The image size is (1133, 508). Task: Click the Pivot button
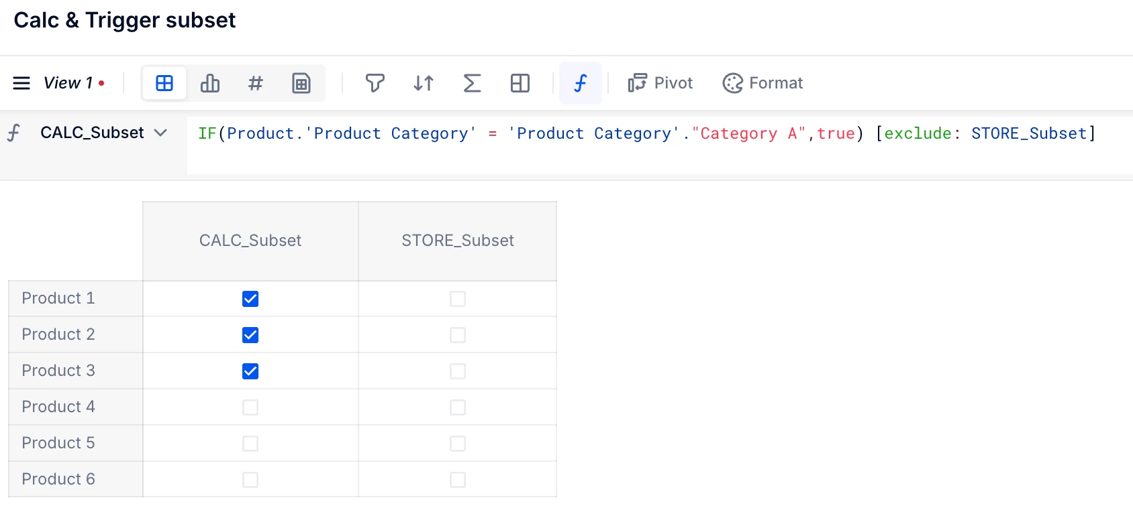pos(660,83)
